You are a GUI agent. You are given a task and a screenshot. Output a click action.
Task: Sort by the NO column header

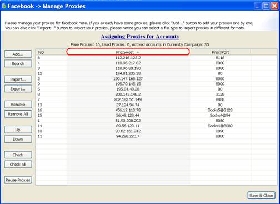(x=51, y=52)
